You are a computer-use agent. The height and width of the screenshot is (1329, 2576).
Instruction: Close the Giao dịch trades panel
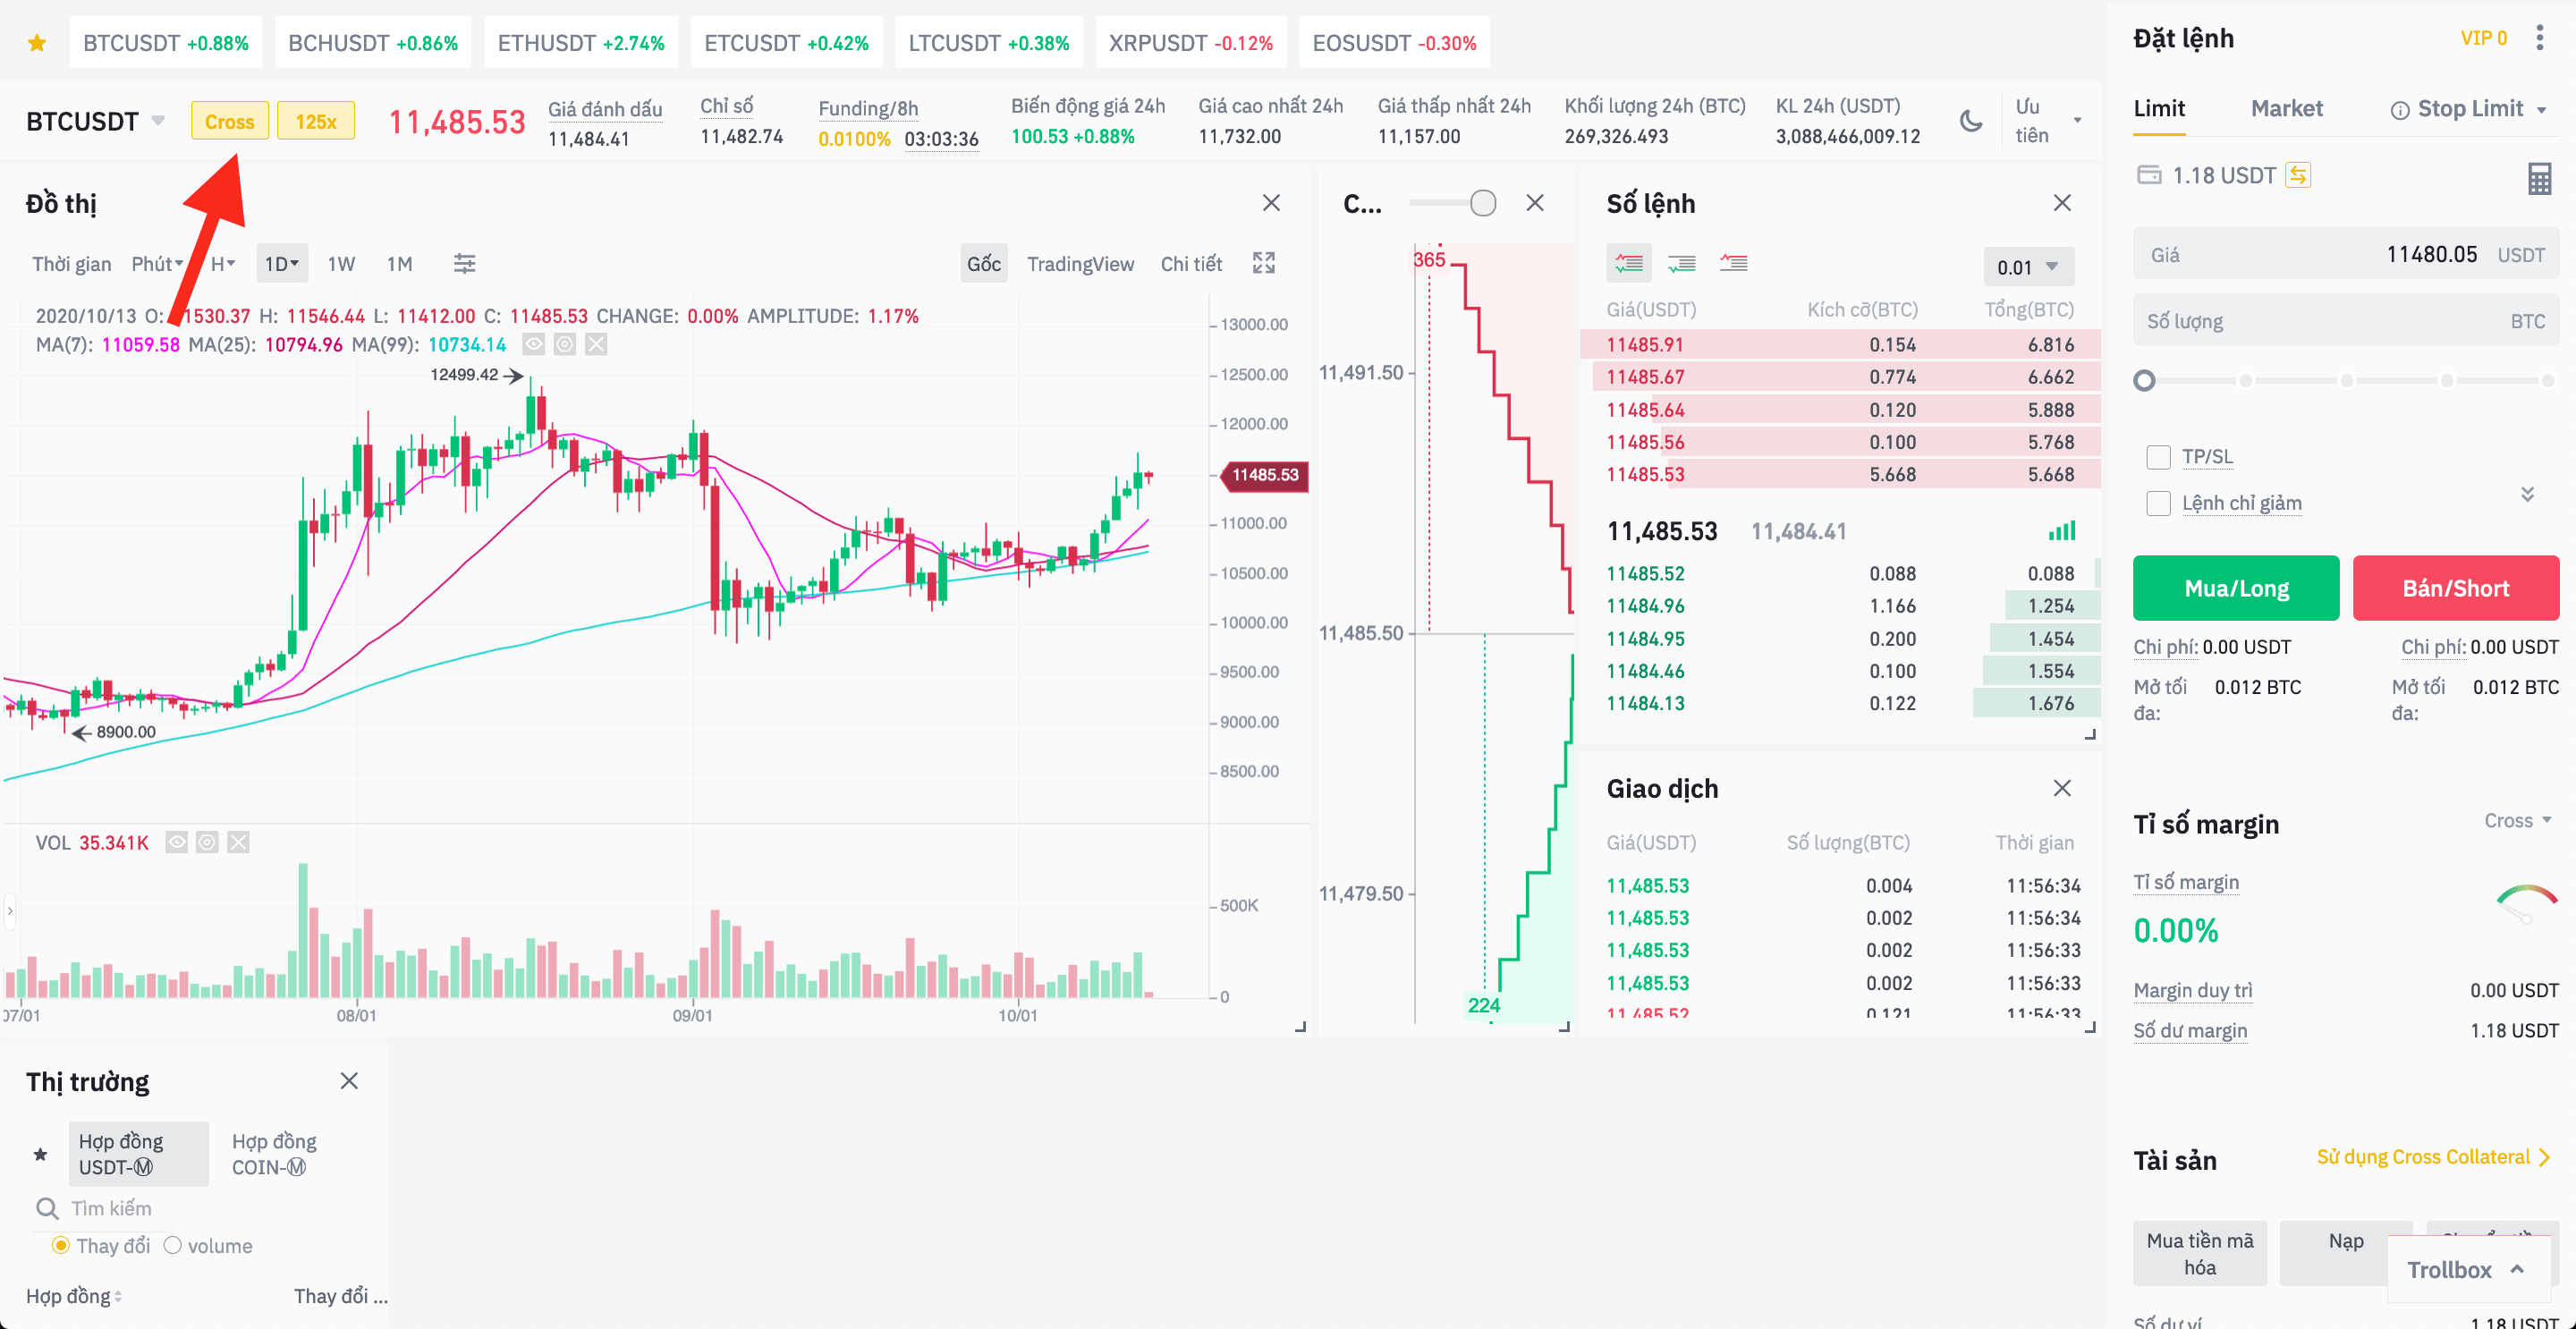click(2062, 788)
